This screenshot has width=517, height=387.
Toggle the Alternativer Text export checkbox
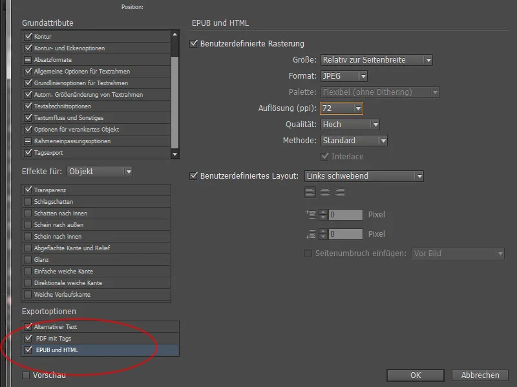(x=28, y=326)
